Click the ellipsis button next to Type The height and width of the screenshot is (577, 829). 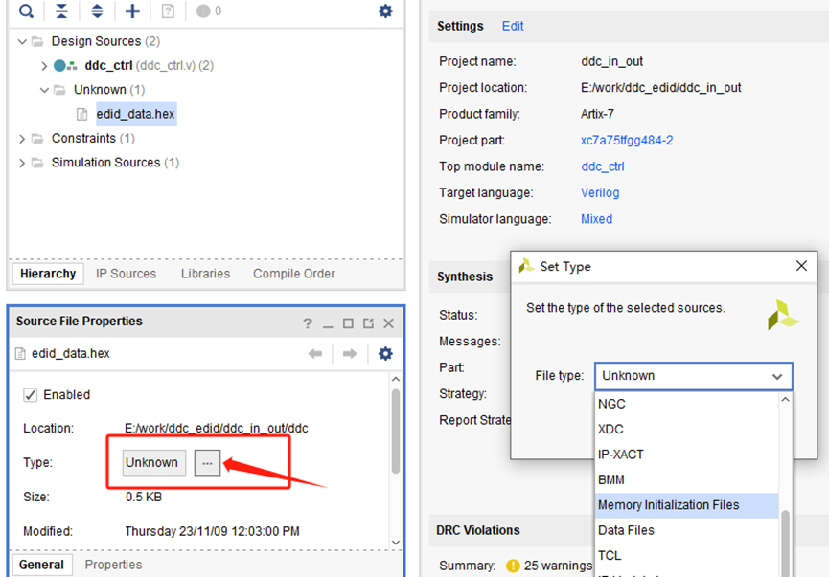click(207, 463)
